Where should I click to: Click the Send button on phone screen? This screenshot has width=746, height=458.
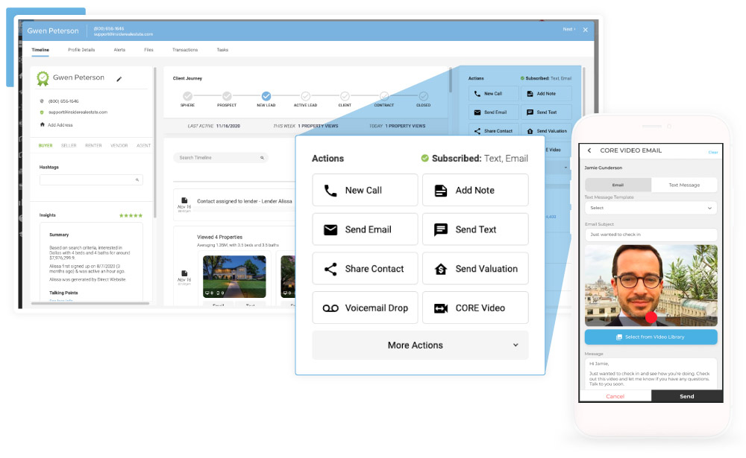(687, 397)
